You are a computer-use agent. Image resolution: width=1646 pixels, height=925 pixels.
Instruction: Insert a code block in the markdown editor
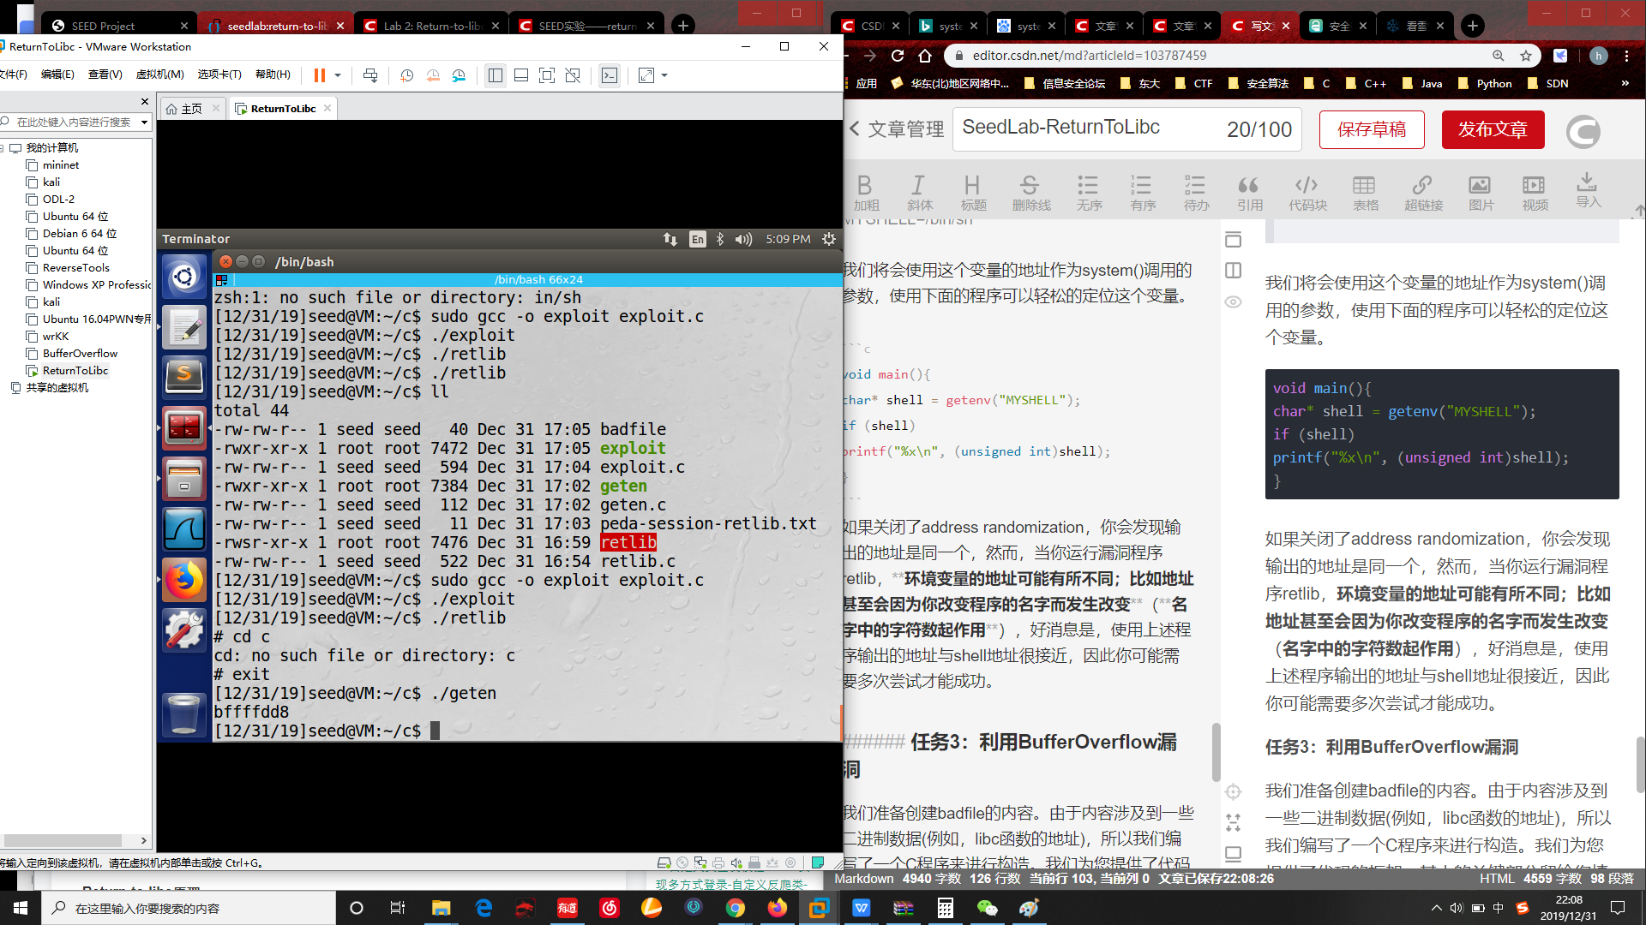(x=1307, y=190)
